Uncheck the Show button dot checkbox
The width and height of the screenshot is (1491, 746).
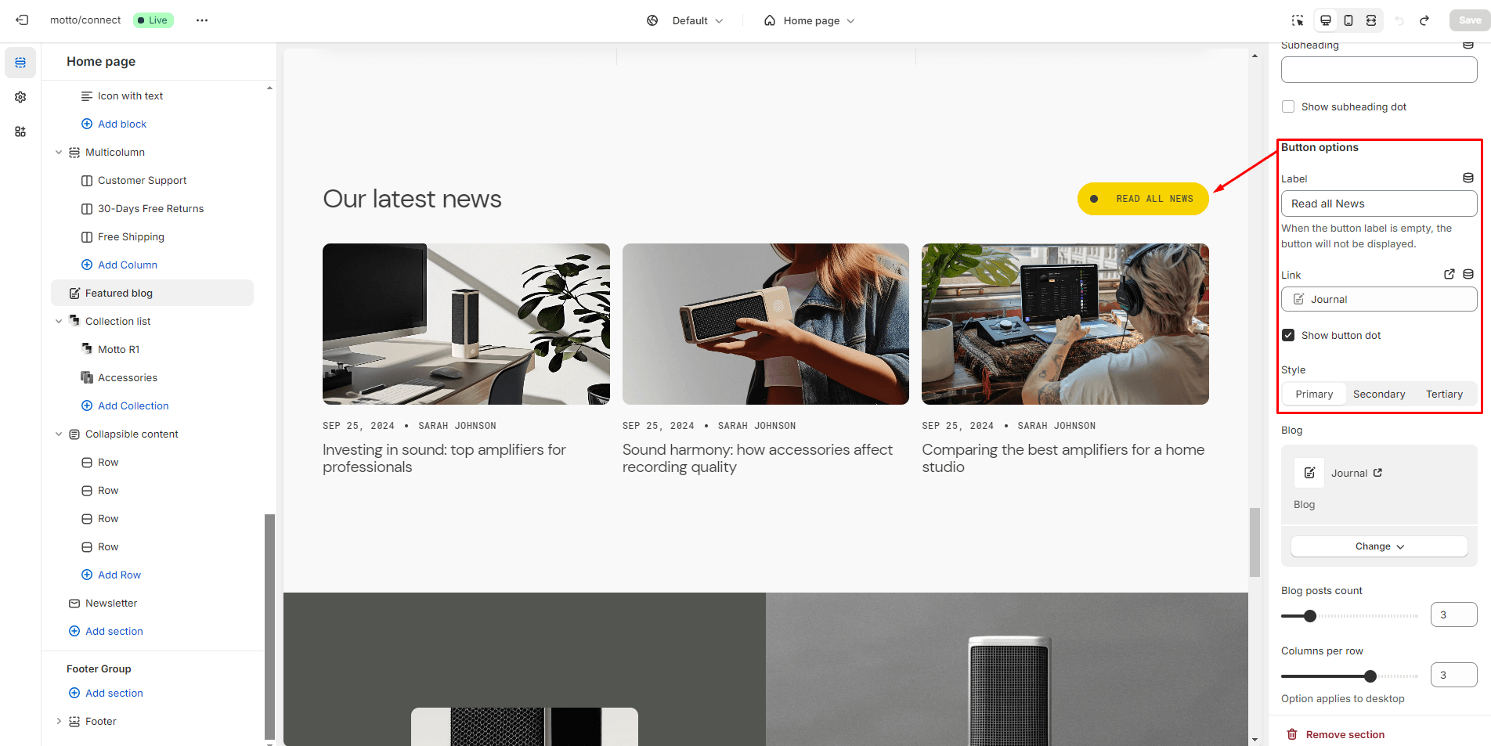click(1288, 335)
